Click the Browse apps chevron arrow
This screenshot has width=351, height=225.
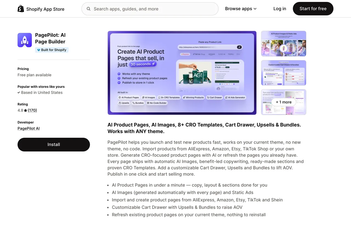pyautogui.click(x=255, y=9)
